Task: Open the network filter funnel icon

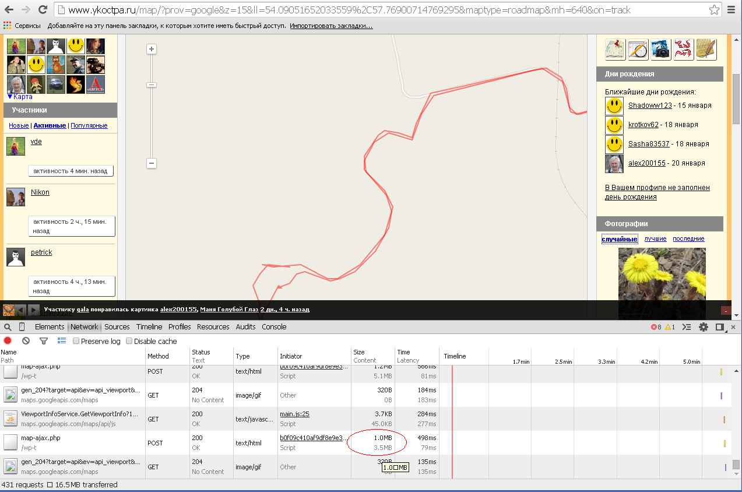Action: [x=43, y=341]
